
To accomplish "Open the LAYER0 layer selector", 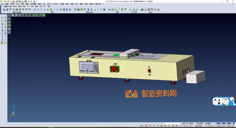I will (x=208, y=123).
